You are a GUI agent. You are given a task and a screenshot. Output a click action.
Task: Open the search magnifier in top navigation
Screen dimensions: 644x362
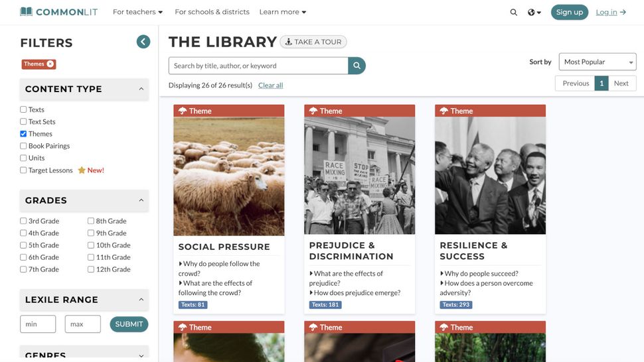click(x=513, y=12)
